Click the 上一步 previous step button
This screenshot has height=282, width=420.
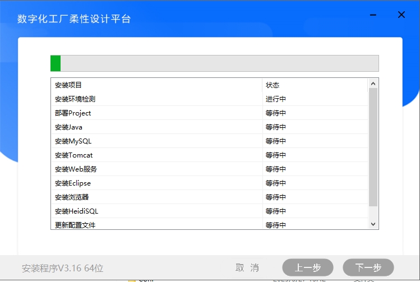[308, 267]
